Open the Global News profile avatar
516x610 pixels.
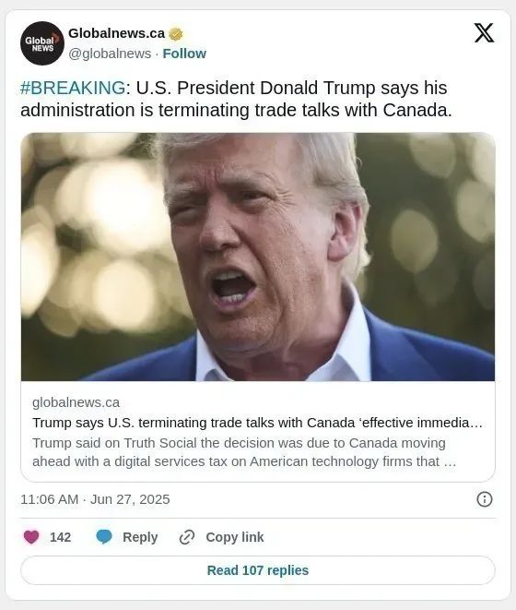point(42,43)
